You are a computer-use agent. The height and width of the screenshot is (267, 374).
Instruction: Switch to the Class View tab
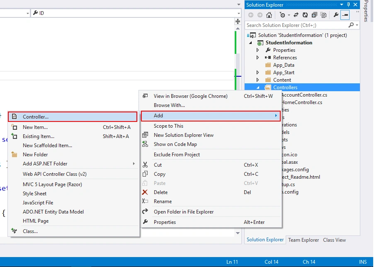pos(335,240)
